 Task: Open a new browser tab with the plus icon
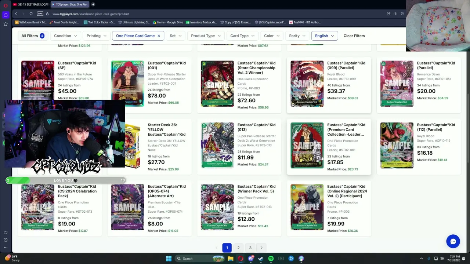click(x=93, y=4)
